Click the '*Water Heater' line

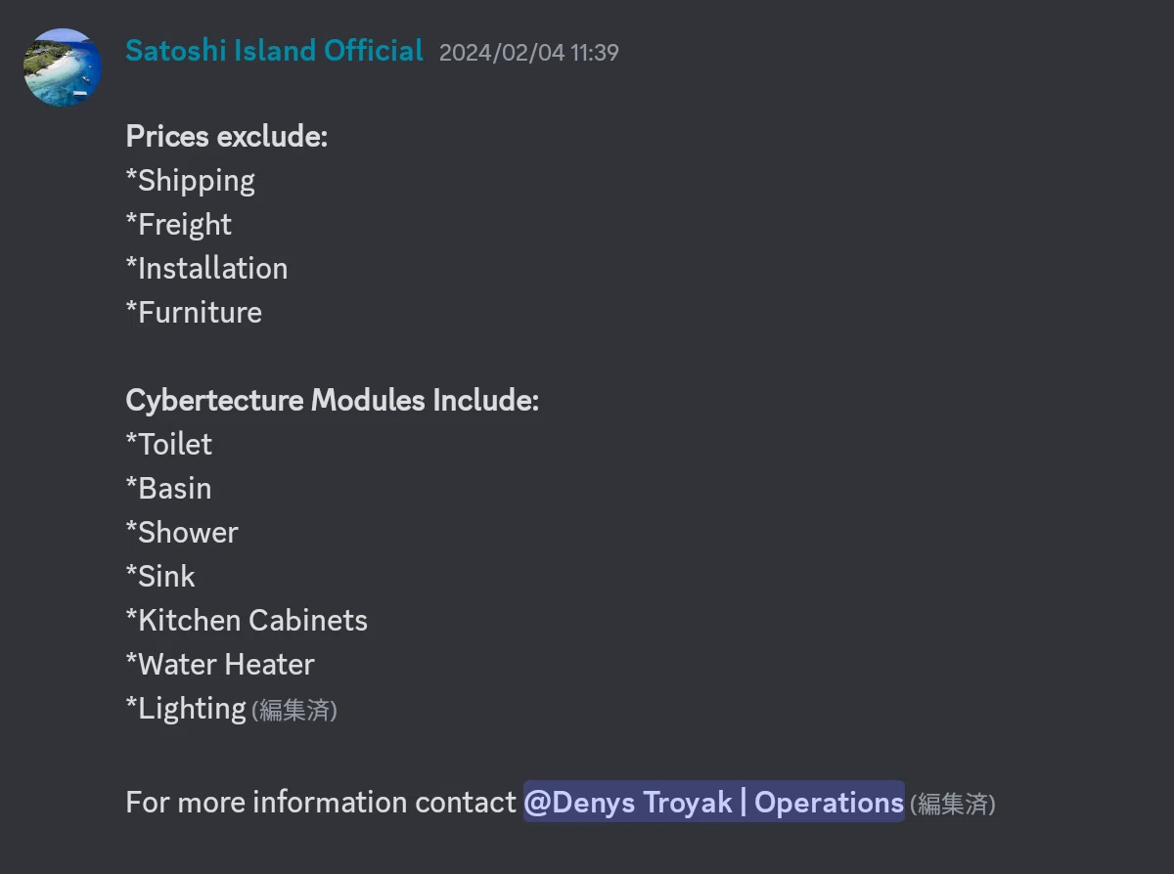[x=220, y=664]
